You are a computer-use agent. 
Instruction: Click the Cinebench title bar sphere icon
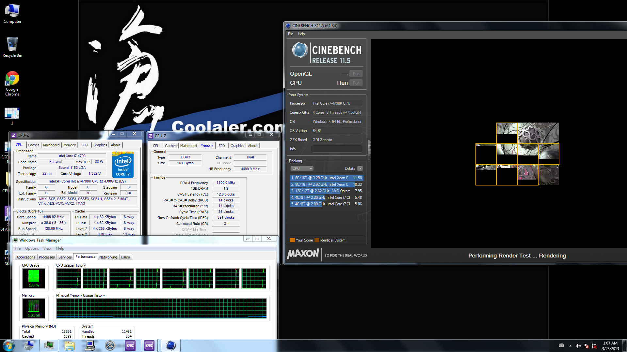click(288, 25)
